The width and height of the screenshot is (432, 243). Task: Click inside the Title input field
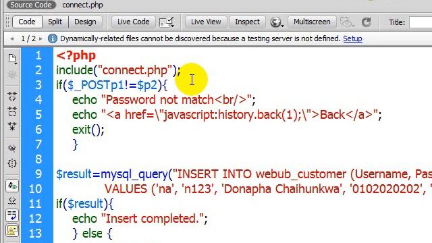421,22
